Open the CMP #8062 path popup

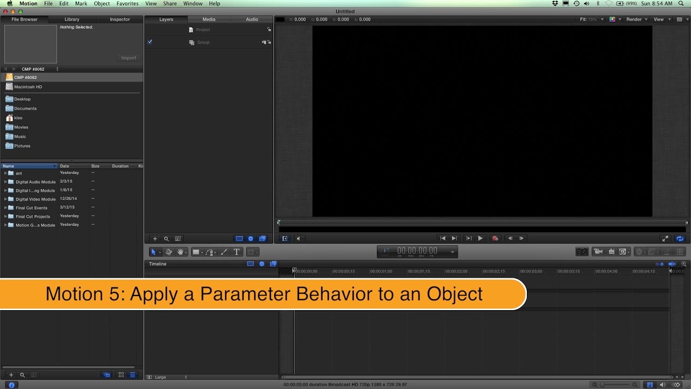[39, 69]
